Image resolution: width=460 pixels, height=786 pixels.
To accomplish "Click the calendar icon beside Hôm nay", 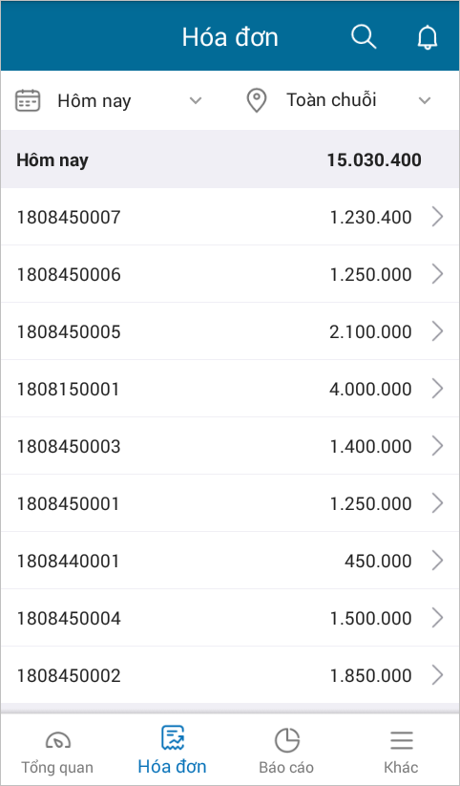I will click(28, 100).
